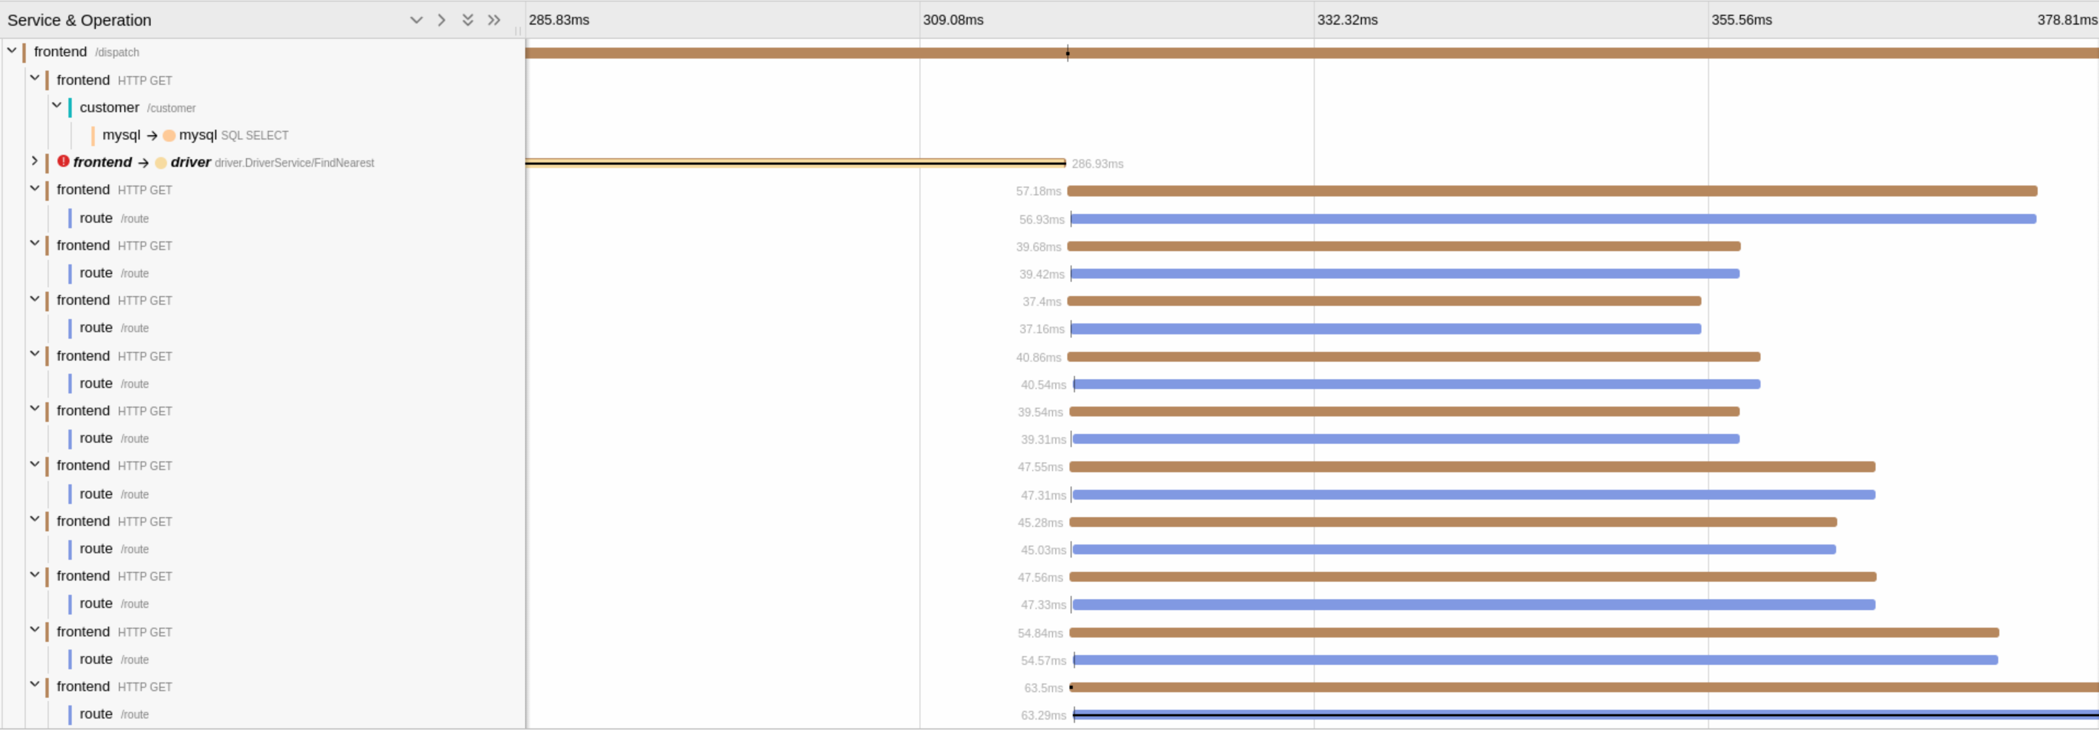Click the single right-chevron expand-one toolbar icon
The image size is (2099, 730).
pyautogui.click(x=441, y=20)
